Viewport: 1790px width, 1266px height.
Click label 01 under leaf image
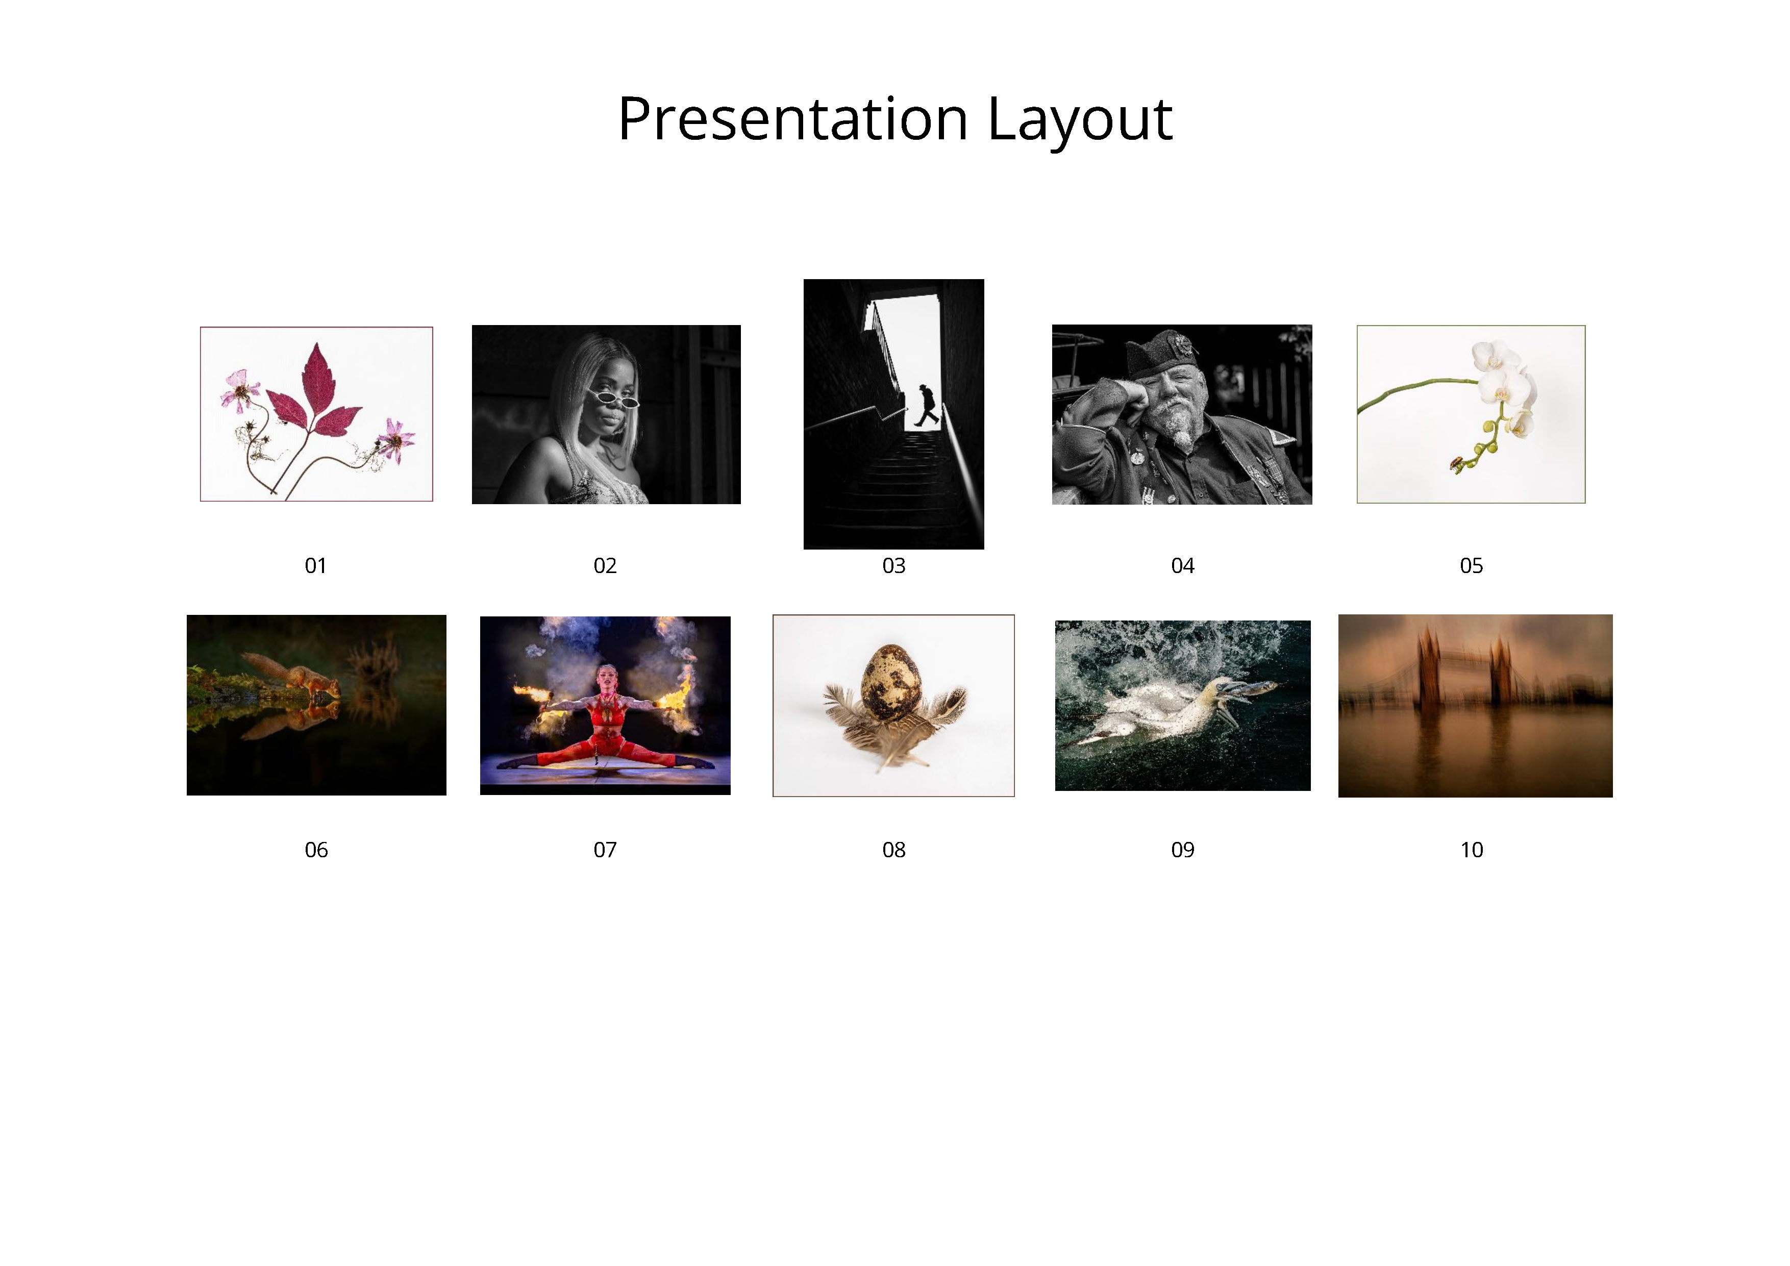coord(316,566)
